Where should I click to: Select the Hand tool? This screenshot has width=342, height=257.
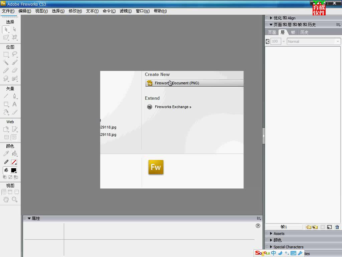pyautogui.click(x=6, y=199)
